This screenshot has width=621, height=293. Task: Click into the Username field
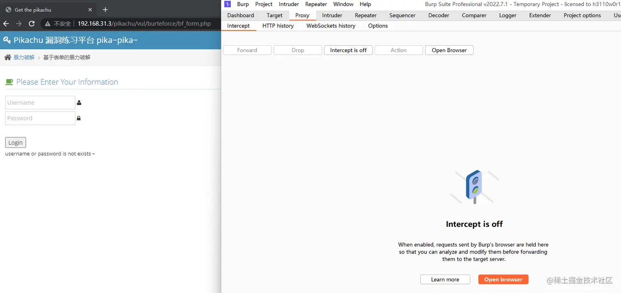coord(40,103)
